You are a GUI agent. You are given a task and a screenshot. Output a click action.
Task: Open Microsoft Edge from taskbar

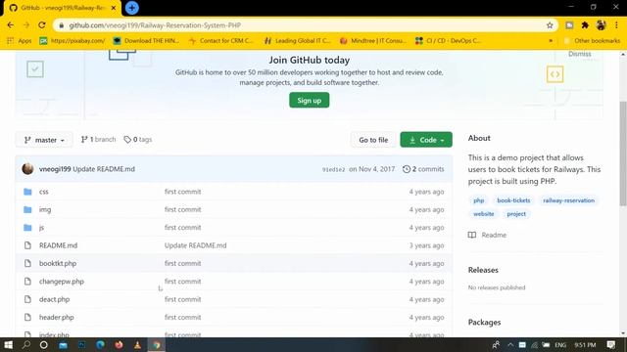pos(100,345)
